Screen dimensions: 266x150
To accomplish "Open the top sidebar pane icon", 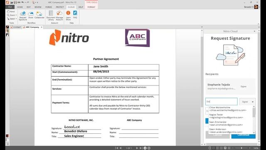I will 7,27.
